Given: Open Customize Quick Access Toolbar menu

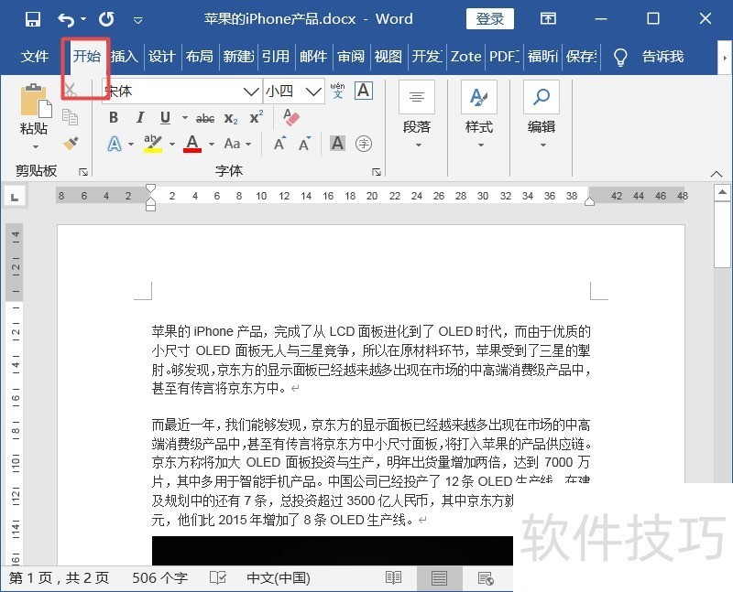Looking at the screenshot, I should click(138, 19).
